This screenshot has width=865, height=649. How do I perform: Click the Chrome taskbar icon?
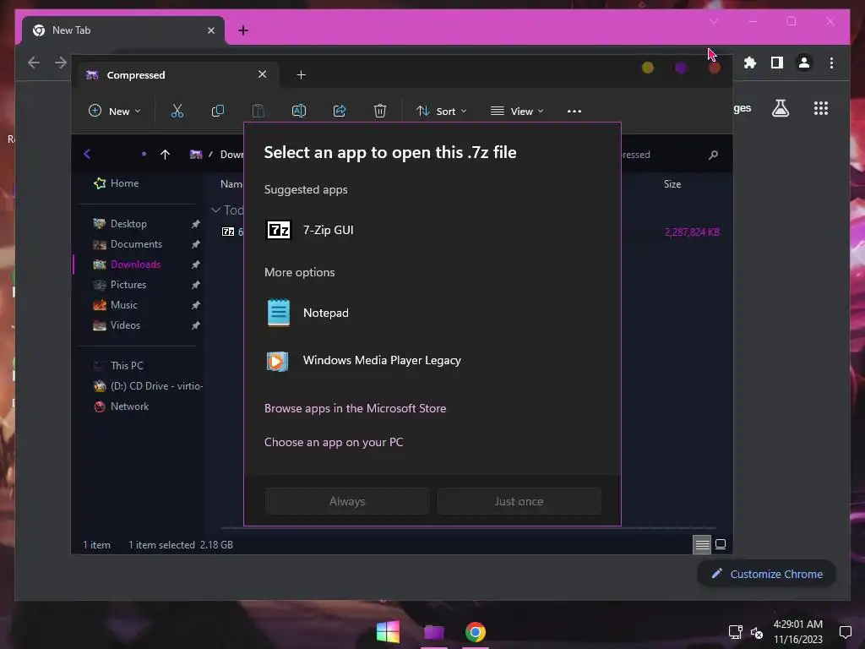475,631
